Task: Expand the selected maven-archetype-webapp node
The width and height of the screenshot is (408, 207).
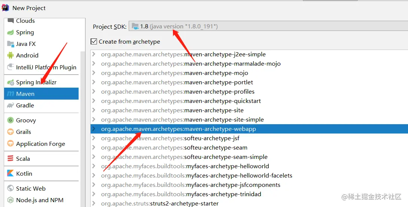Action: pyautogui.click(x=94, y=129)
